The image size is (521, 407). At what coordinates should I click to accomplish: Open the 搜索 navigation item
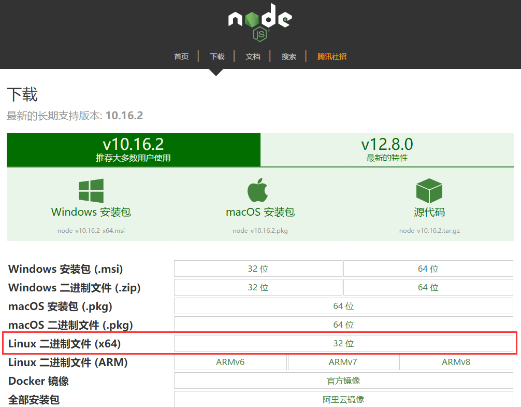(x=289, y=57)
